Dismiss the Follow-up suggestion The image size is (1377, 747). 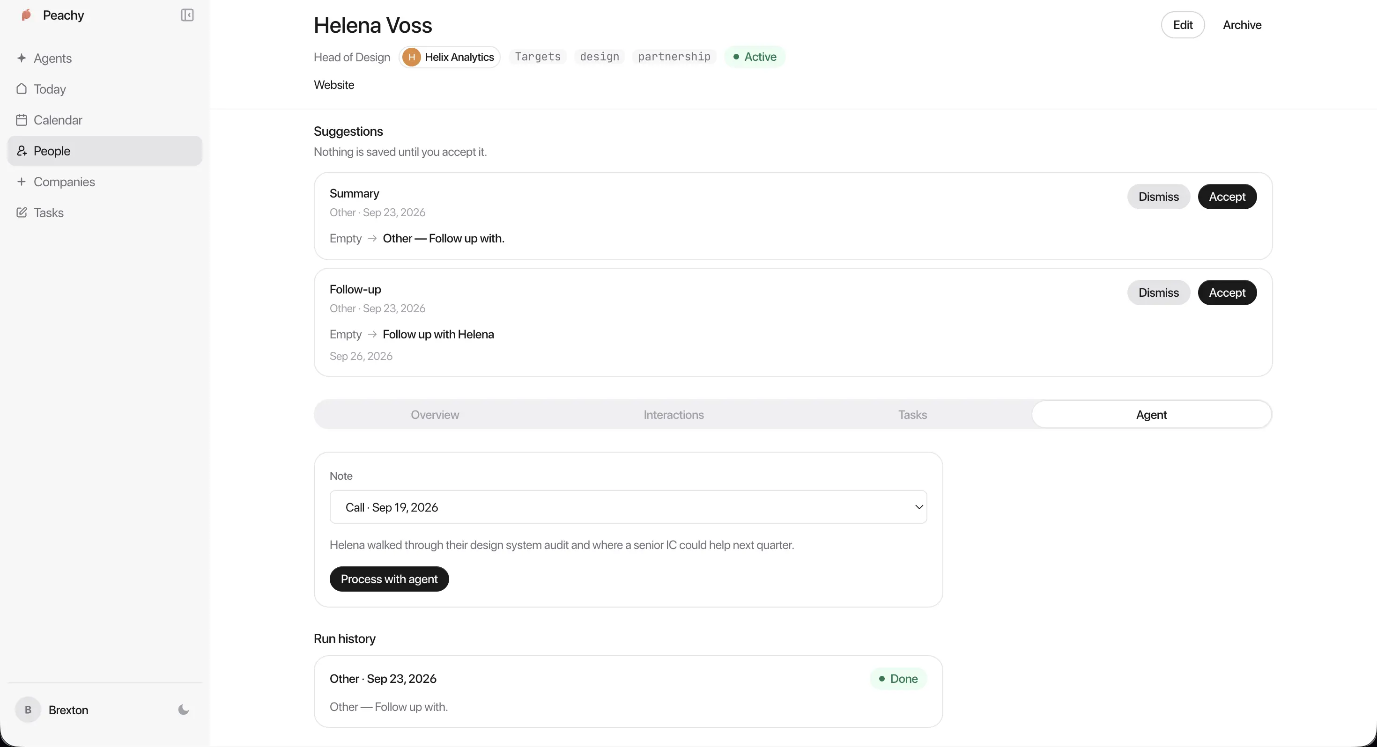(x=1158, y=293)
